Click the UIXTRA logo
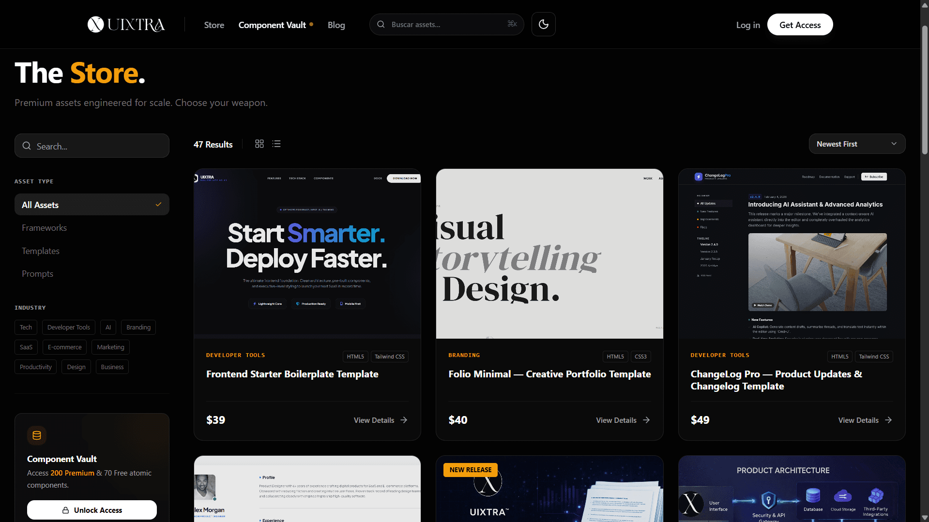This screenshot has width=929, height=522. click(126, 25)
